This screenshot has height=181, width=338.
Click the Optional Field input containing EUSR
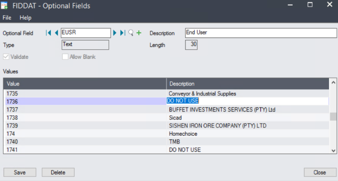click(x=85, y=33)
